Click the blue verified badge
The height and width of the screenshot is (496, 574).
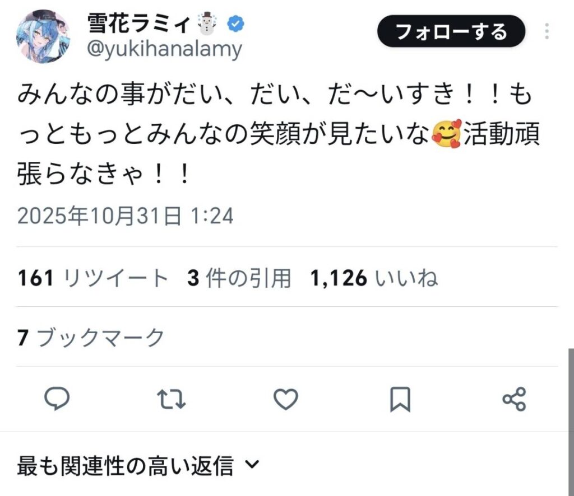pos(234,24)
